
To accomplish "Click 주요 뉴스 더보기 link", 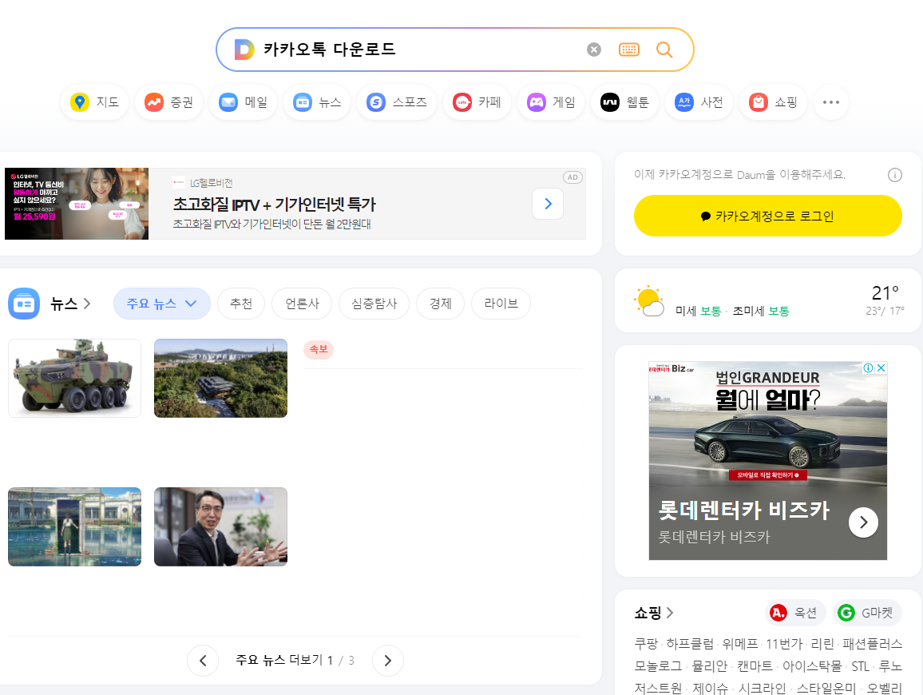I will [279, 660].
